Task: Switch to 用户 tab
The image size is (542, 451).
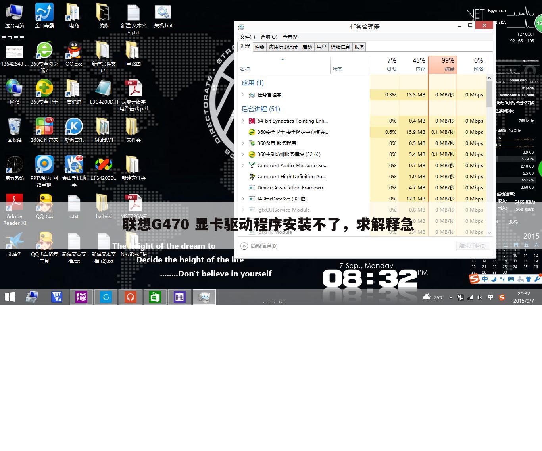Action: (x=321, y=47)
